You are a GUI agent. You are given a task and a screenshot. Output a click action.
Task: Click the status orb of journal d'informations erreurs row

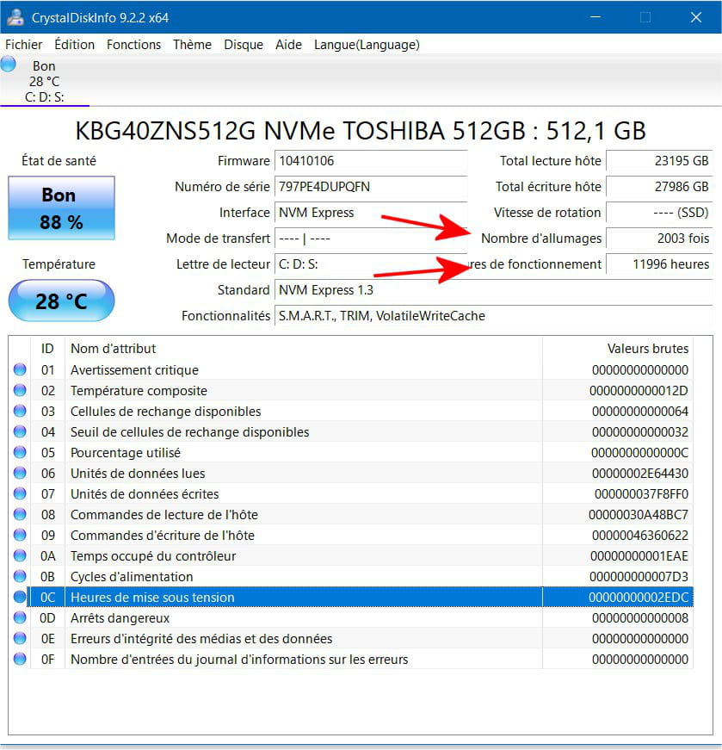click(x=20, y=659)
